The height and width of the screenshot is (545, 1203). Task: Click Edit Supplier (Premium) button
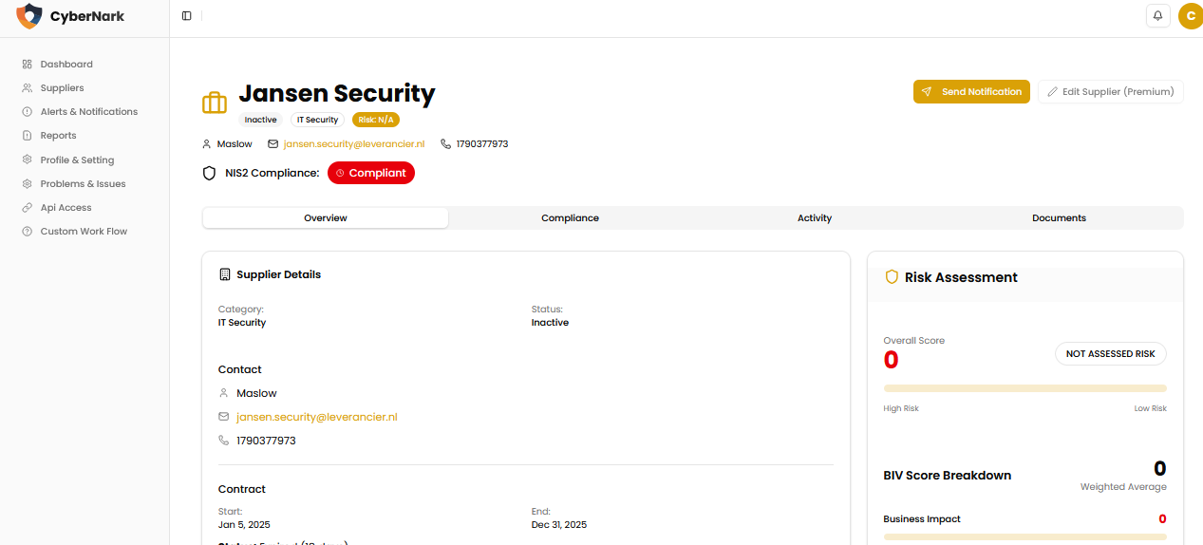pyautogui.click(x=1111, y=92)
